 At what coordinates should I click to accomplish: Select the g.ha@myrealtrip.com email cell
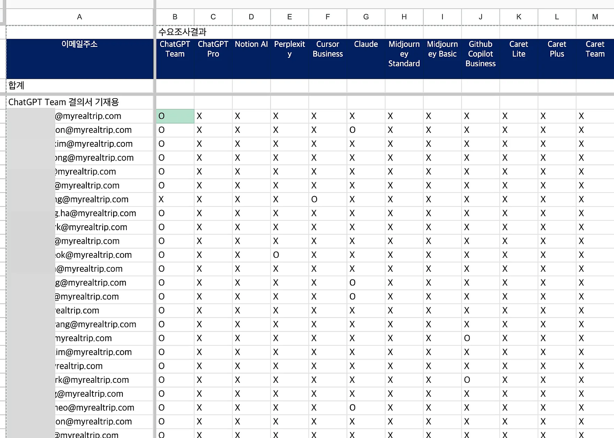click(x=79, y=214)
